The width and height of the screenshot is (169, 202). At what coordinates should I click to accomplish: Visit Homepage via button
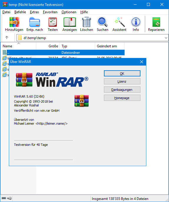122,98
